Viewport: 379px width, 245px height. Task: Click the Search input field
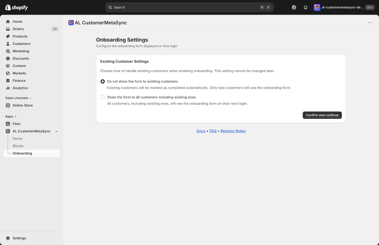pos(189,7)
